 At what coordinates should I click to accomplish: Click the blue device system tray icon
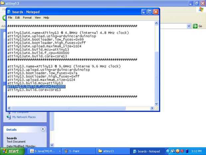[x=187, y=151]
